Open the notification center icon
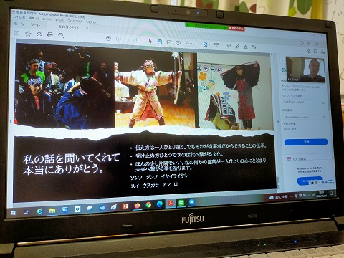The height and width of the screenshot is (258, 344). (331, 193)
